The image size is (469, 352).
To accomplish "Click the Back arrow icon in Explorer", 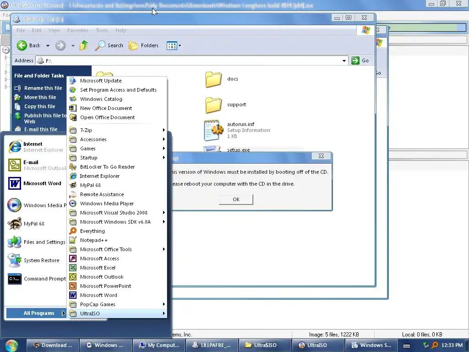I will (x=22, y=45).
